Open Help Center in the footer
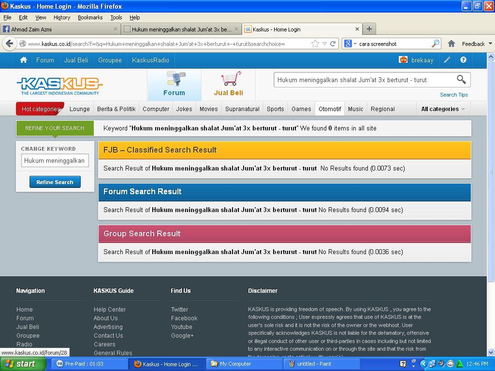 coord(110,310)
